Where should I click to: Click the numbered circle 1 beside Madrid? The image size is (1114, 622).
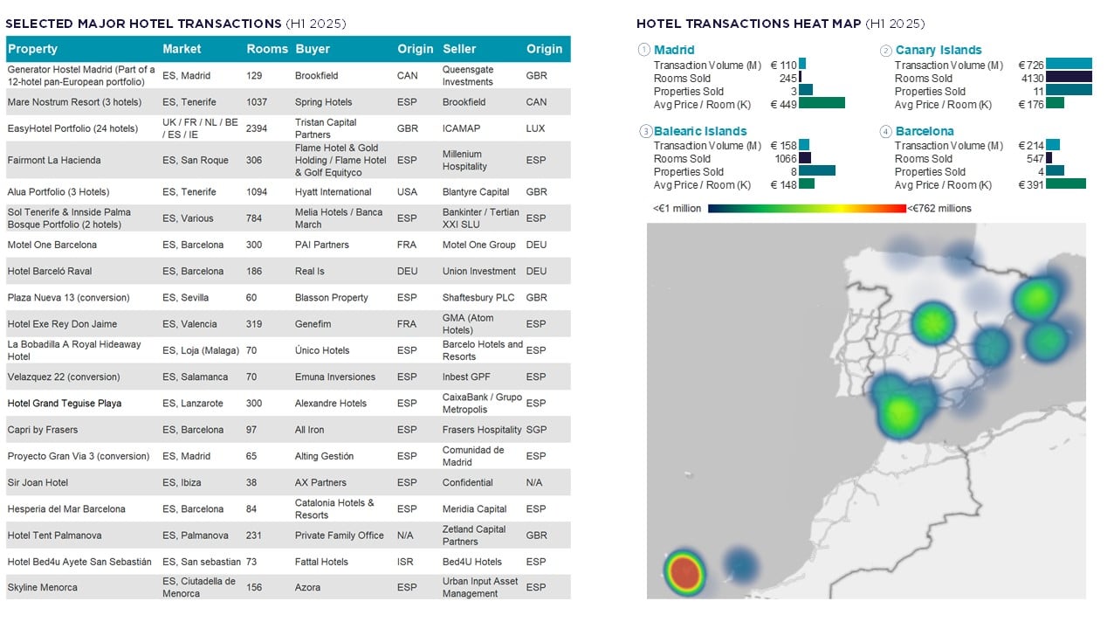[644, 51]
